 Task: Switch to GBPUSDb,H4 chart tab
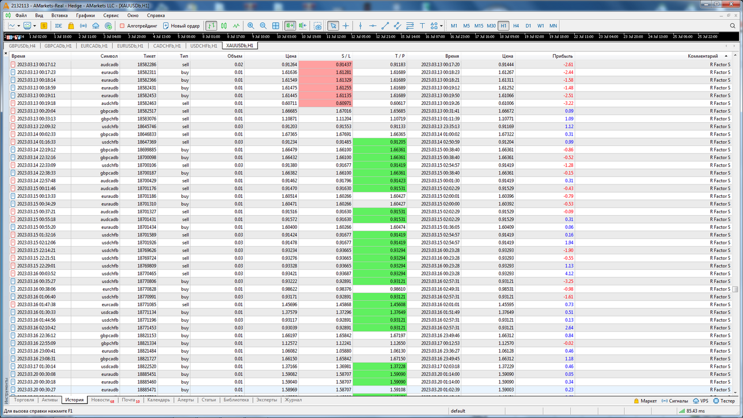click(22, 46)
